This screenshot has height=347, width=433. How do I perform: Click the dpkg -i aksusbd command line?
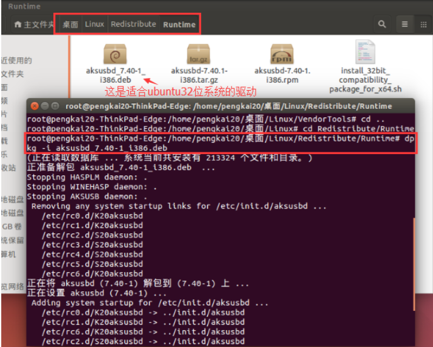click(220, 143)
